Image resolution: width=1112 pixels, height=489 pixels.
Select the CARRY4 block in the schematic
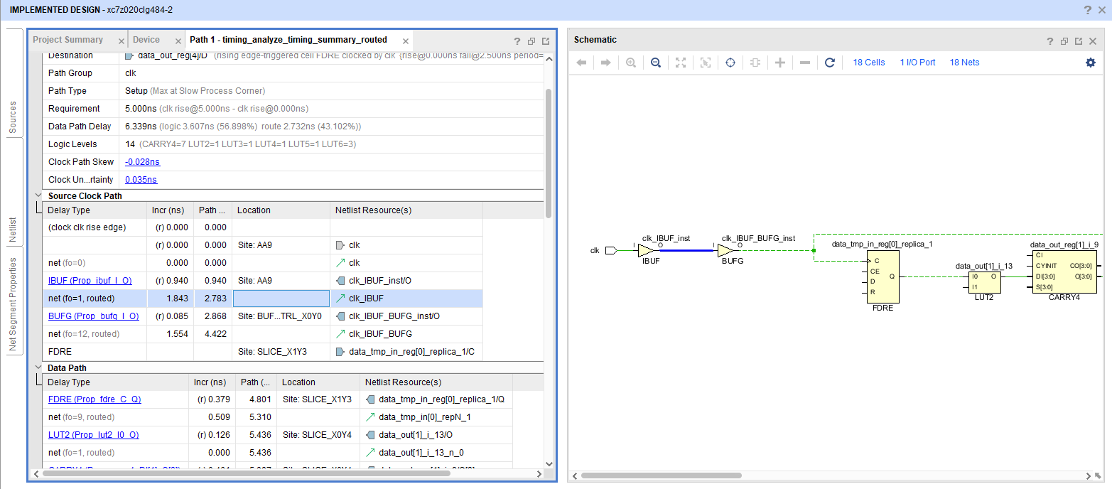[x=1064, y=271]
